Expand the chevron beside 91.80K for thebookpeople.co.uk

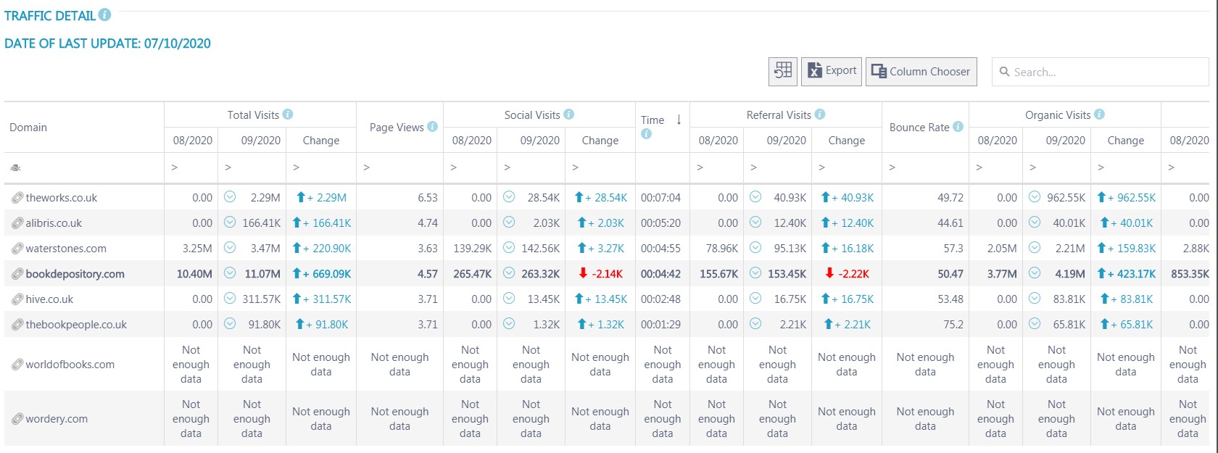click(x=230, y=323)
